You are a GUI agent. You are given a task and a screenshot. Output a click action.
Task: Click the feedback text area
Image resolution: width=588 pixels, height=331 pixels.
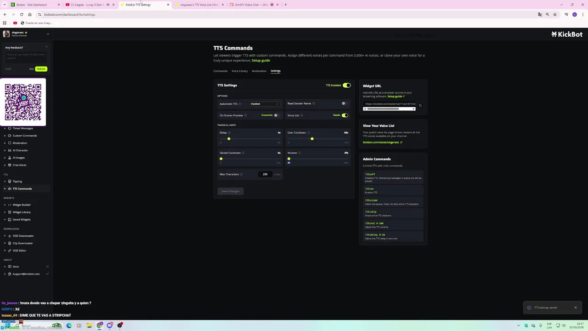[26, 57]
